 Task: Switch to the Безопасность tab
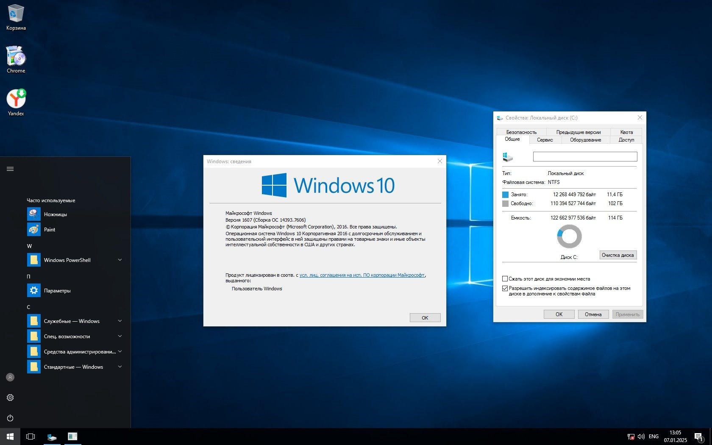coord(521,132)
